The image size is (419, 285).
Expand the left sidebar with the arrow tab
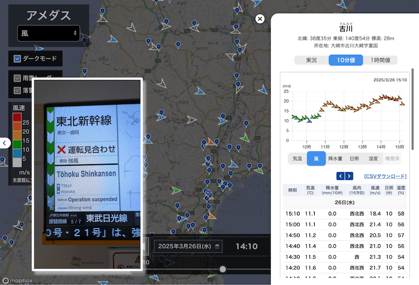4,143
